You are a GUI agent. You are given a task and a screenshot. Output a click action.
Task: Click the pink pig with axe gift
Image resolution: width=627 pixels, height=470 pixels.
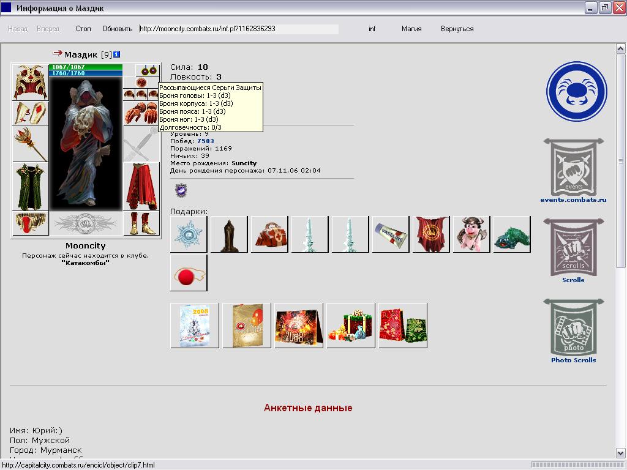tap(471, 234)
